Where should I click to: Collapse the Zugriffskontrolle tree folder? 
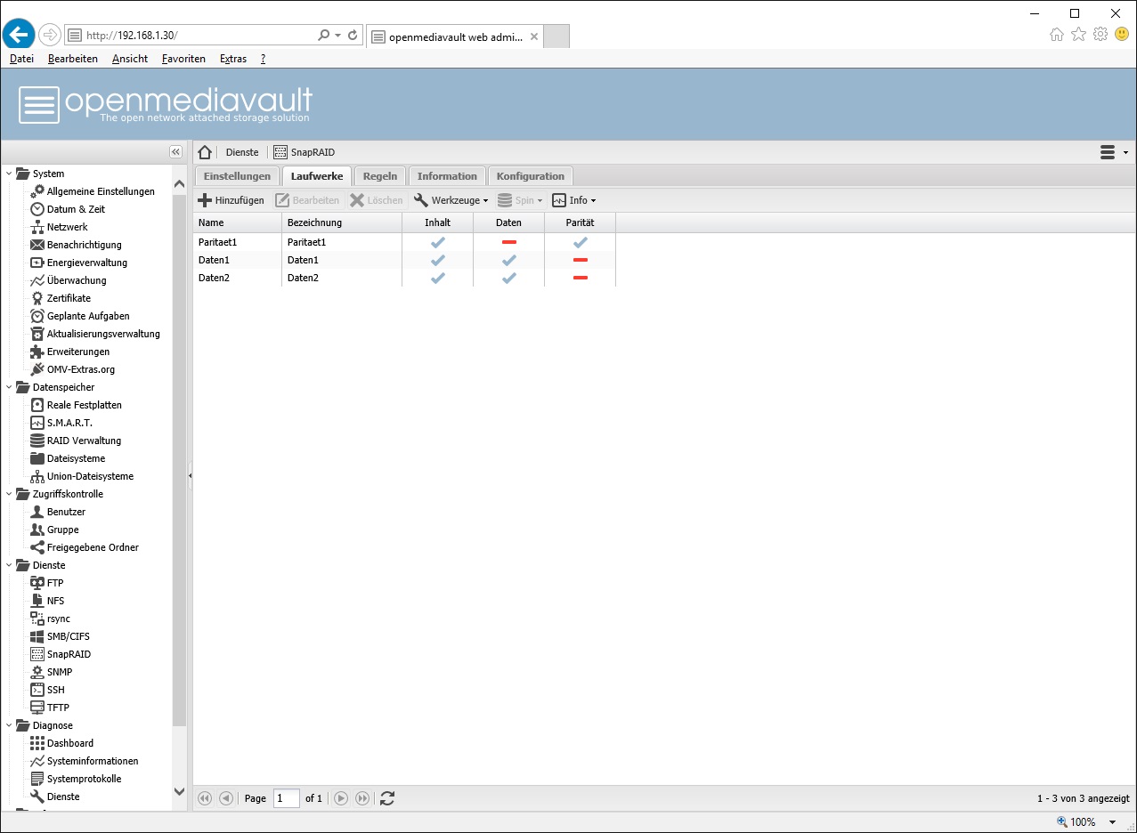[9, 494]
